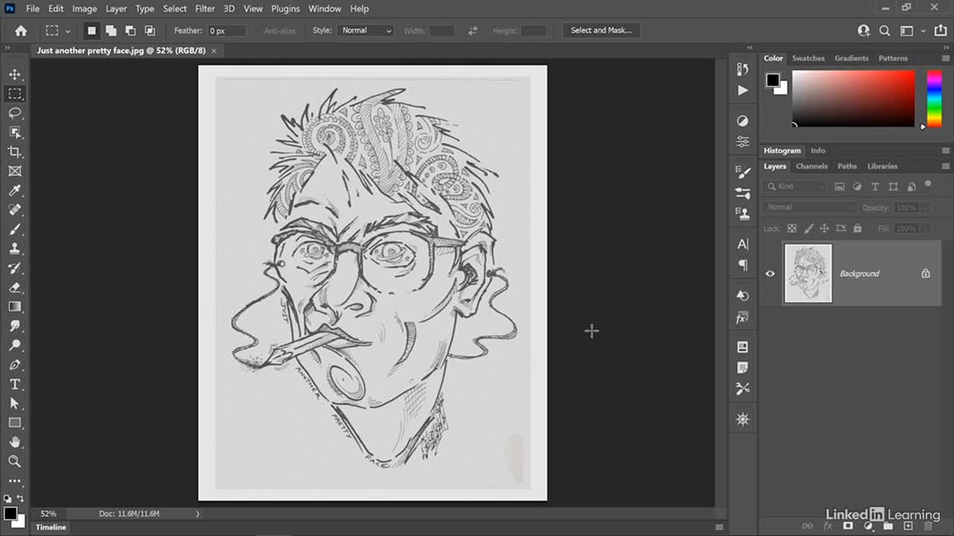Screen dimensions: 954x536
Task: Choose Add to selection mode
Action: click(x=111, y=31)
